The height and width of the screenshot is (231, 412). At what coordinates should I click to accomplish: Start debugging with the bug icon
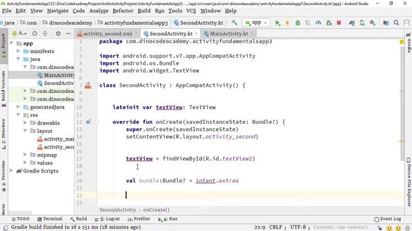pos(297,23)
